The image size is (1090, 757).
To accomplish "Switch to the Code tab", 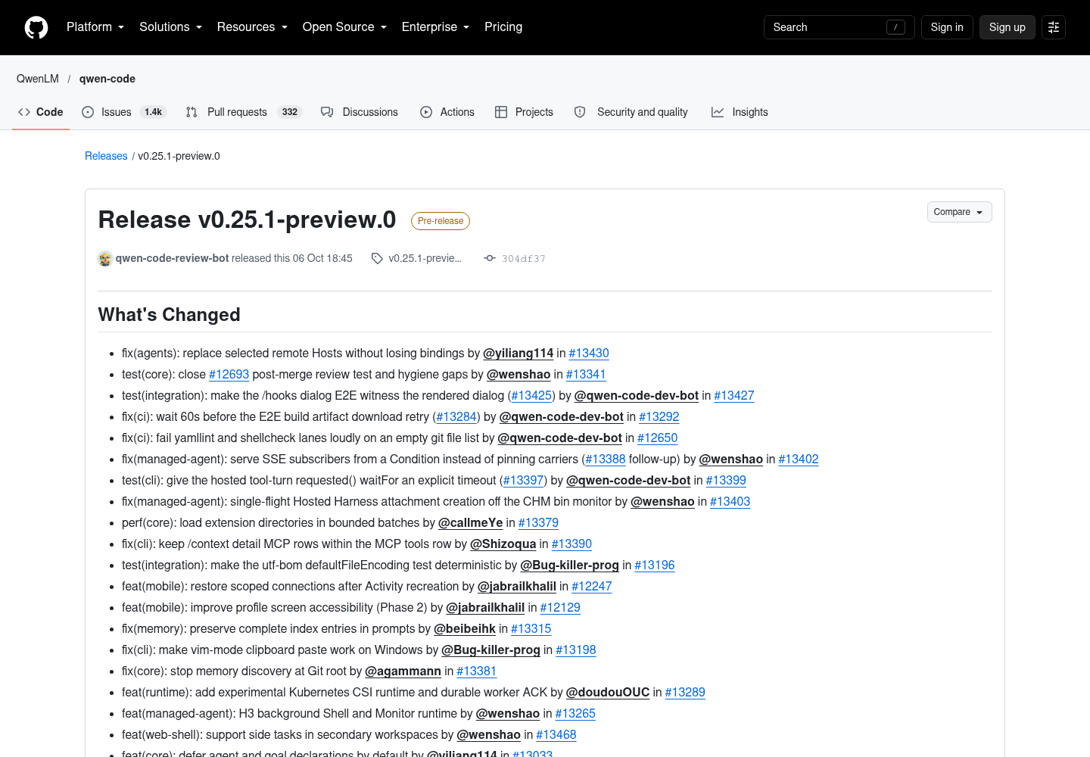I will (41, 112).
